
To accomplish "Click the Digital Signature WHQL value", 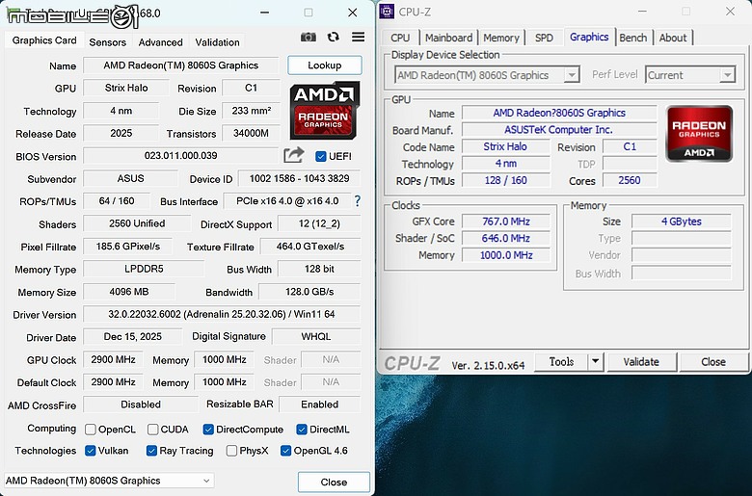I will coord(316,336).
